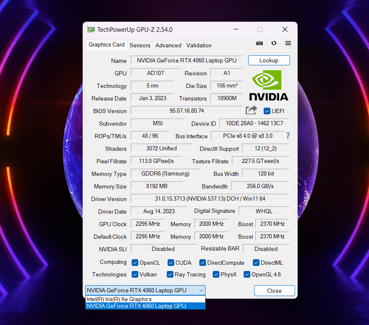Open the Validation tab

[x=199, y=45]
